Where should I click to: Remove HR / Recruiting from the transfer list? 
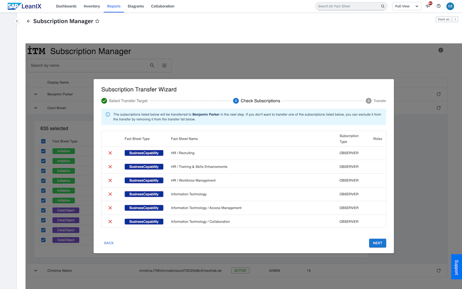point(110,153)
